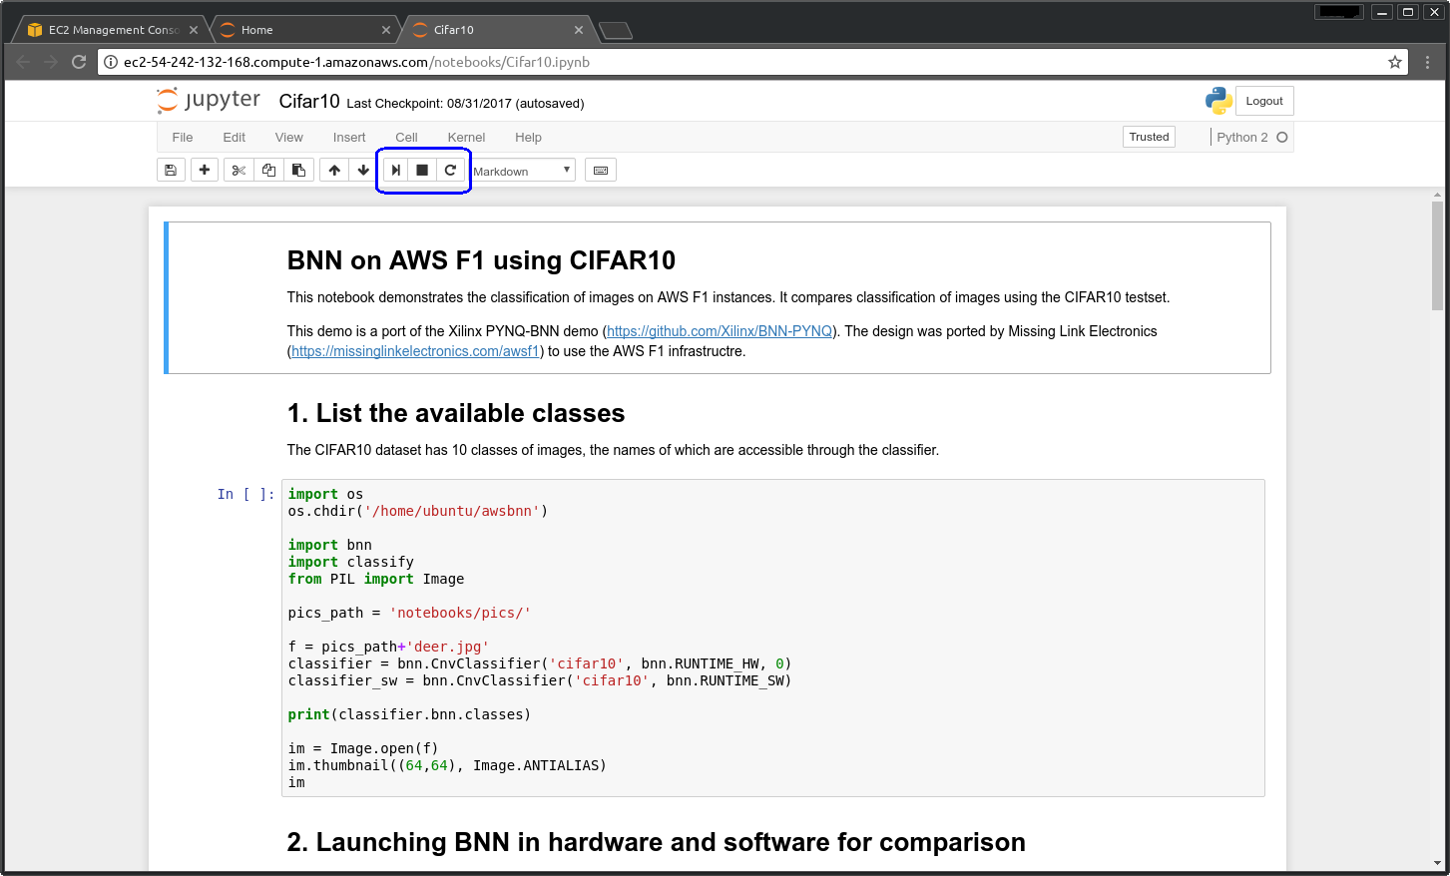Image resolution: width=1450 pixels, height=876 pixels.
Task: Cut the selected cell with the scissors icon
Action: [239, 171]
